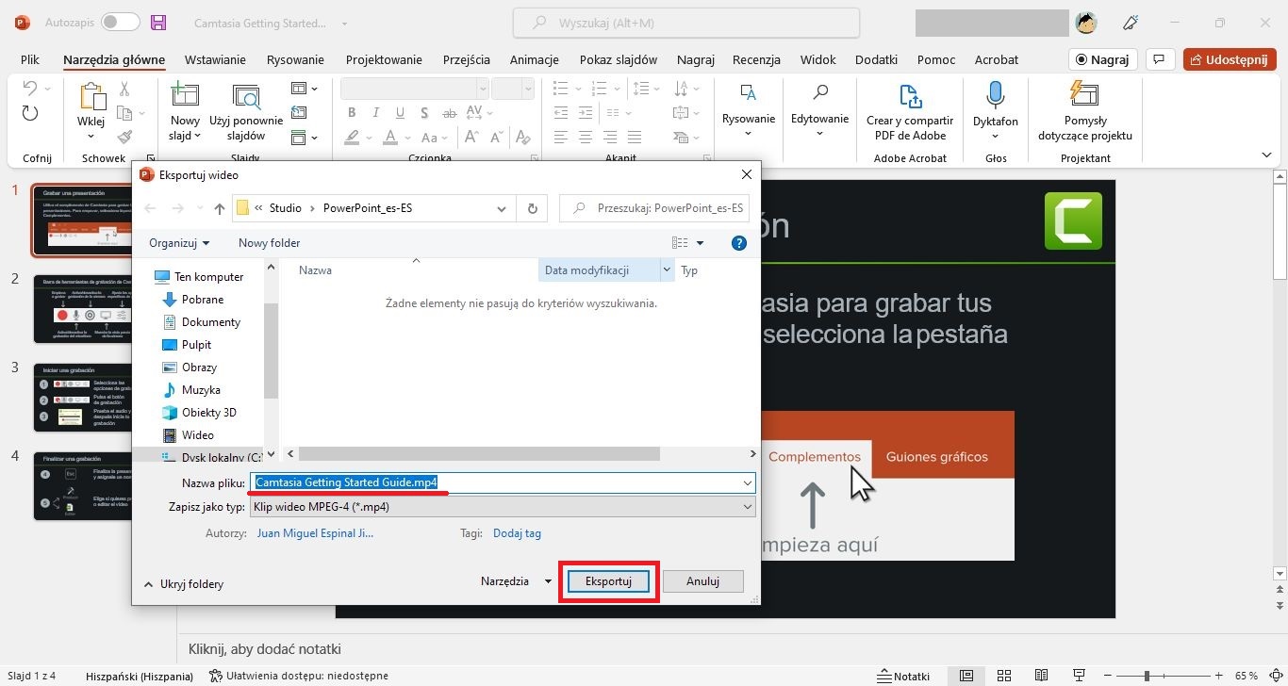
Task: Open the Pokaz slajdów tab
Action: pyautogui.click(x=619, y=59)
